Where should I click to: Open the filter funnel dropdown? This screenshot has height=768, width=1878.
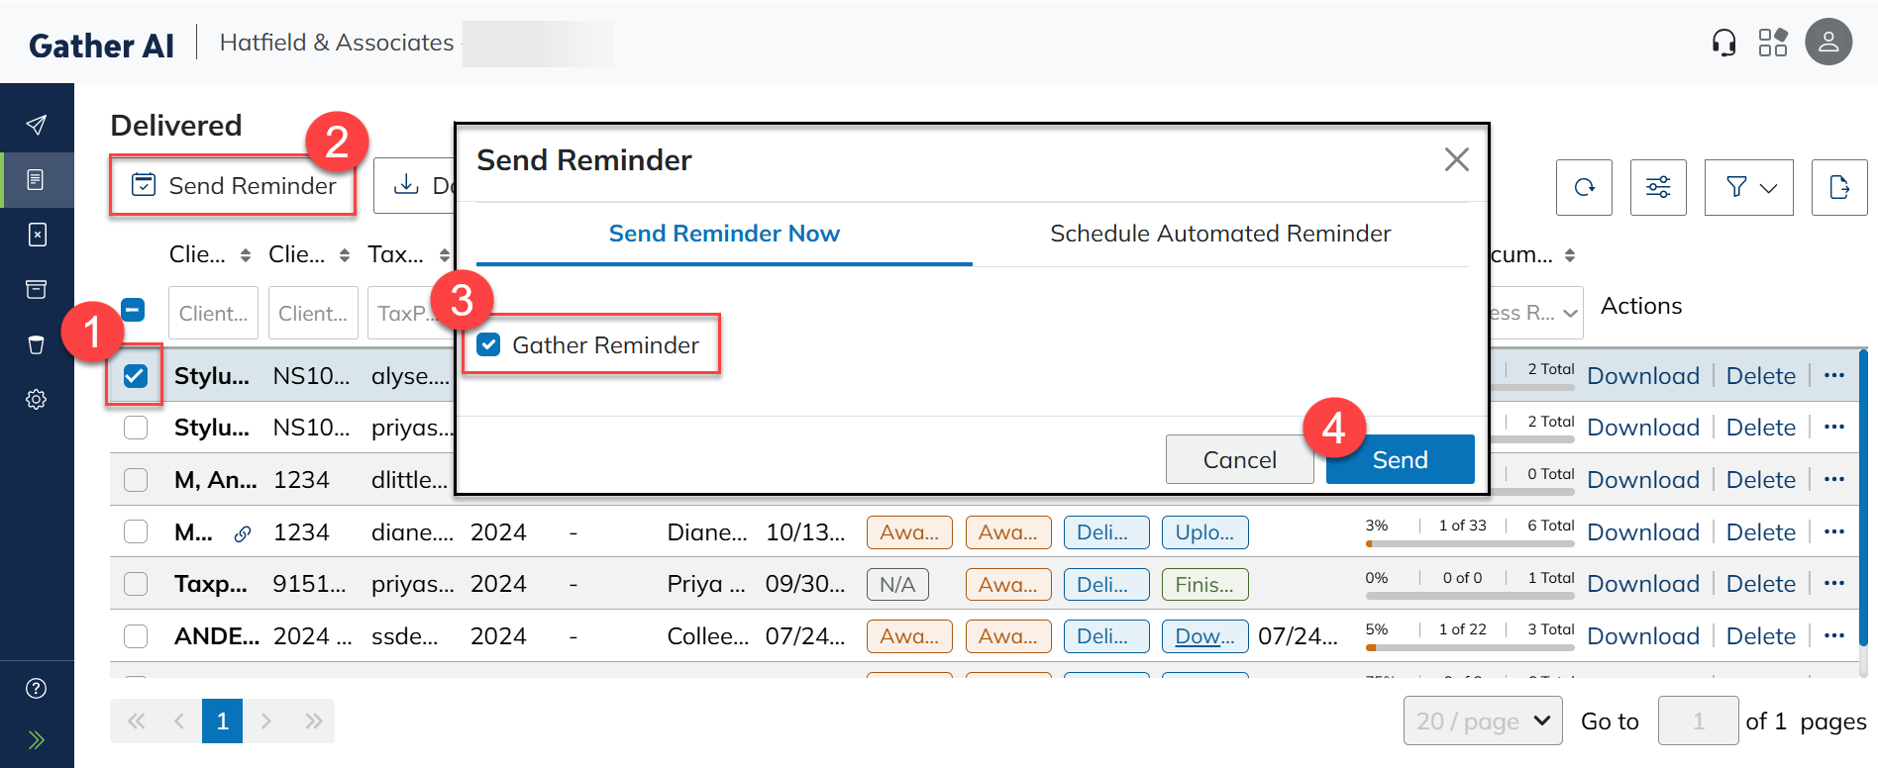tap(1747, 187)
